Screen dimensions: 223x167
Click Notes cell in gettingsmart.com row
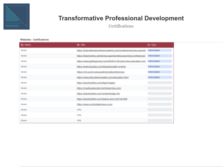47,61
